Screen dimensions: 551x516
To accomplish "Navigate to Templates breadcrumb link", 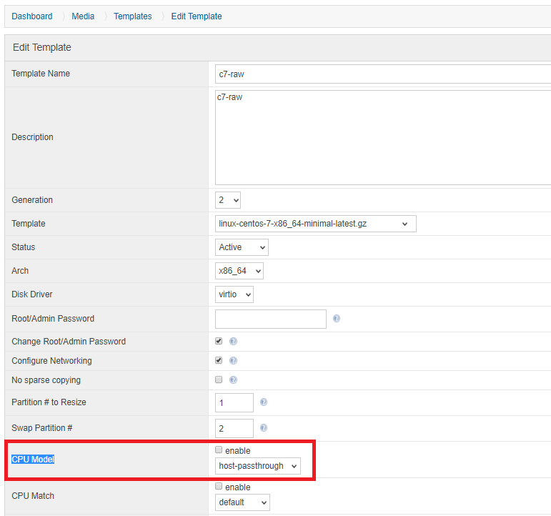I will [x=132, y=16].
